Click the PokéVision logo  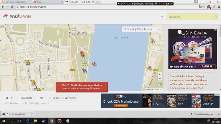[17, 17]
